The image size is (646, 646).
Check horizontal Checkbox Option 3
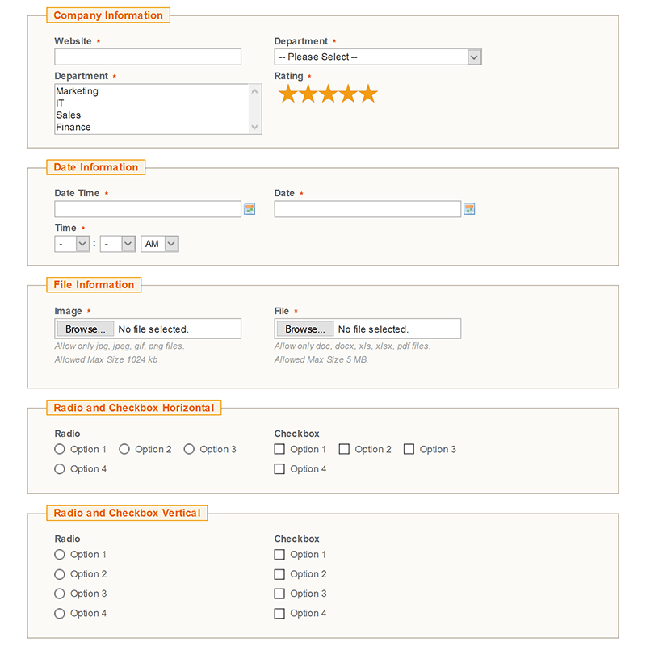(409, 449)
